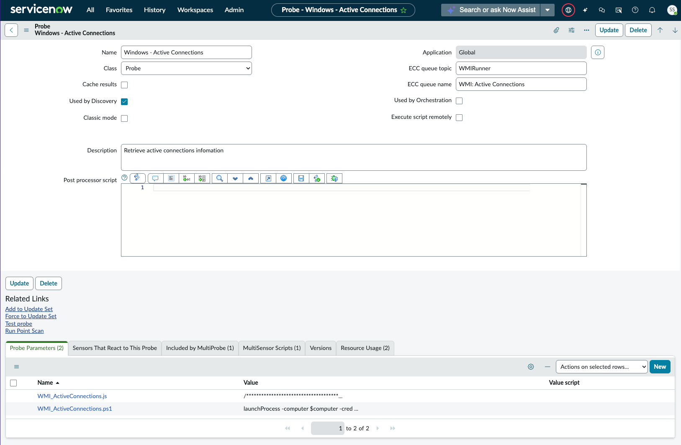This screenshot has height=445, width=681.
Task: Open the attachments paperclip icon
Action: coord(556,30)
